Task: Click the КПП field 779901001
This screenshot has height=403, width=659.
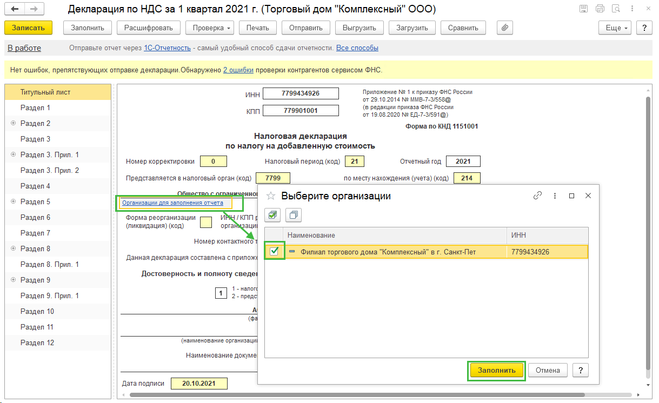Action: click(x=301, y=111)
